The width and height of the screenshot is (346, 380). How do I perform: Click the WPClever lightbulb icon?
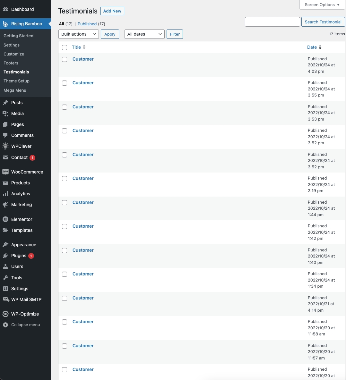tap(5, 146)
